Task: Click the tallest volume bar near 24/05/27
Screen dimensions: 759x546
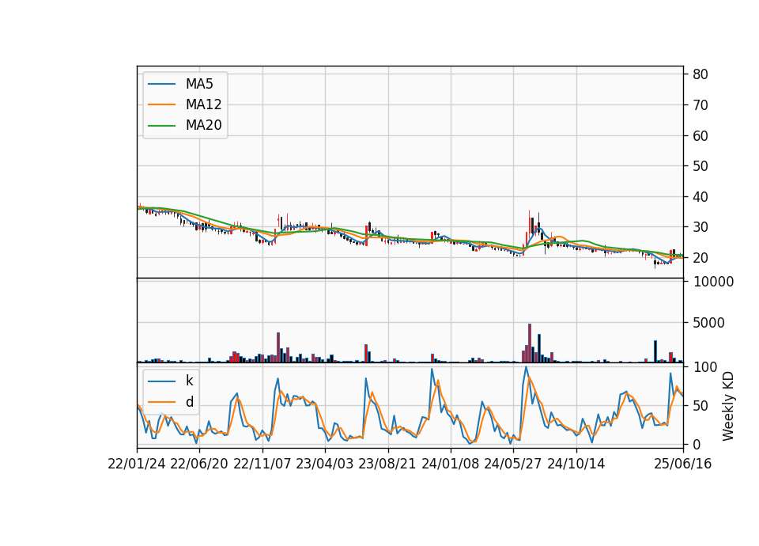Action: coord(530,343)
